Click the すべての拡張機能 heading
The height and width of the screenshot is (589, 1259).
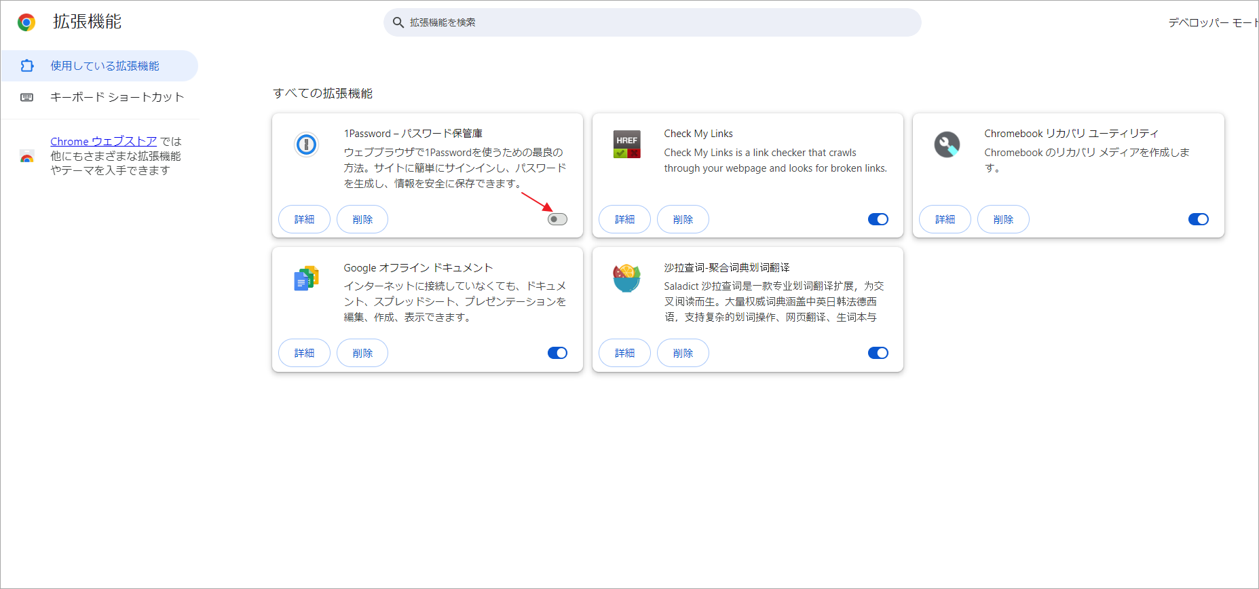[x=323, y=94]
